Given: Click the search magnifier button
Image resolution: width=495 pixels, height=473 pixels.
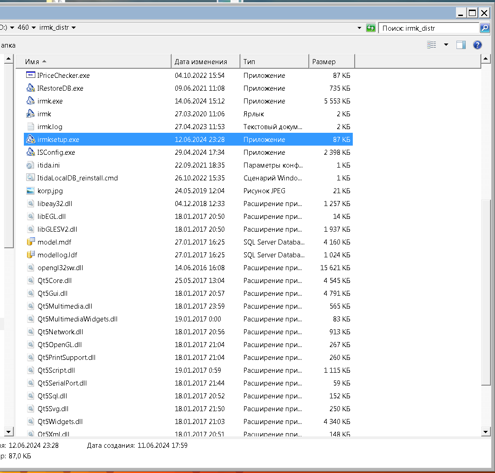Looking at the screenshot, I should click(484, 28).
